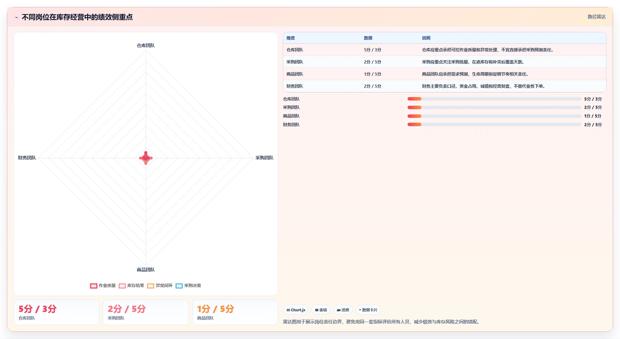Click the chart title 不同岗位在库存经营中的绩效侧重点
Screen dimensions: 620x339
click(77, 17)
